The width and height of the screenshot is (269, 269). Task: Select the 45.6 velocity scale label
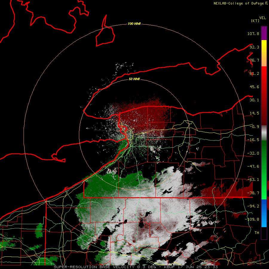(254, 87)
